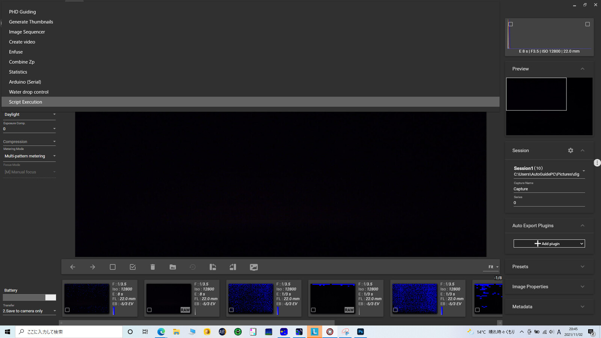
Task: Tick the checkbox on the 8 s non-RAW thumbnail
Action: pyautogui.click(x=67, y=310)
